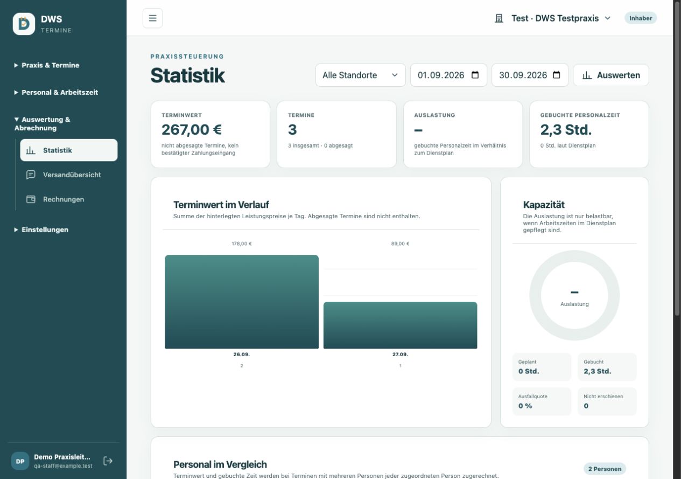Log out using the exit icon
Screen dimensions: 681x479
pos(108,461)
